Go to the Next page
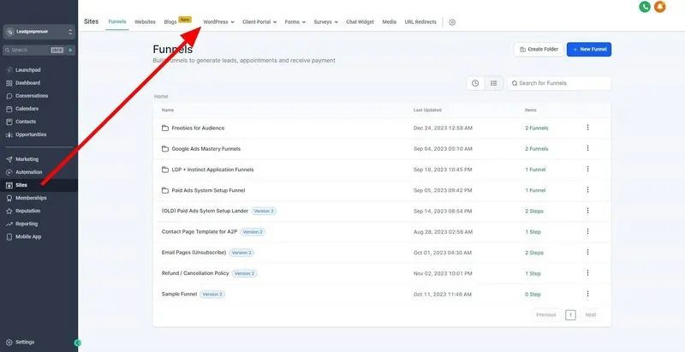 pyautogui.click(x=591, y=315)
